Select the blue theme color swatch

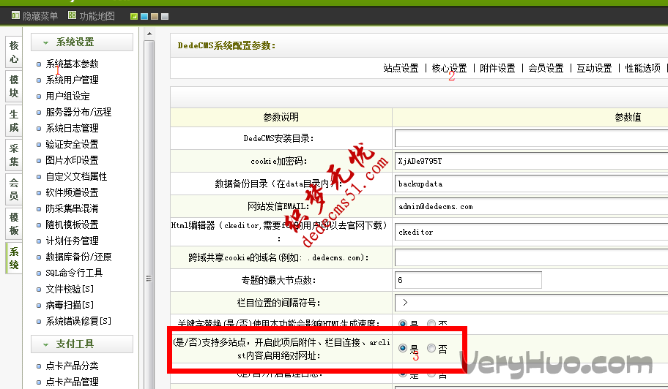144,17
